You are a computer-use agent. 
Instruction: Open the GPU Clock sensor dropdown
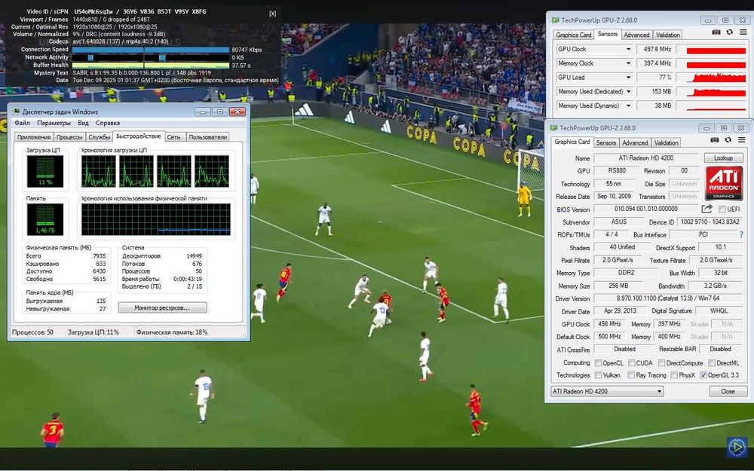click(628, 49)
